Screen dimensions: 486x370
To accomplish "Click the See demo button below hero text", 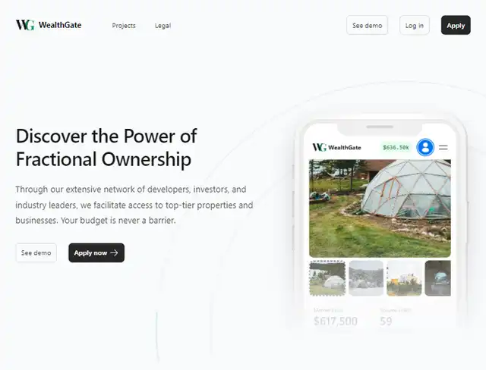I will coord(36,252).
